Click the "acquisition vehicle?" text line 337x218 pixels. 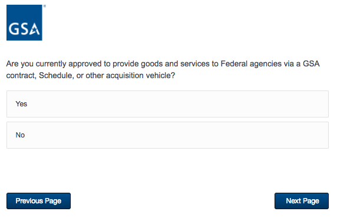click(x=141, y=75)
